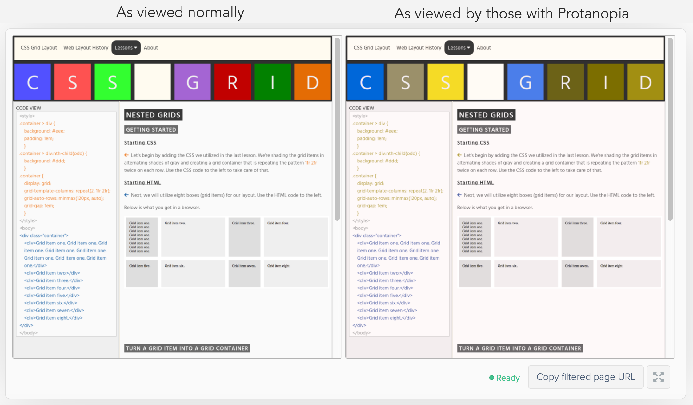Select About in Protanopia view navbar
This screenshot has width=693, height=405.
(483, 48)
